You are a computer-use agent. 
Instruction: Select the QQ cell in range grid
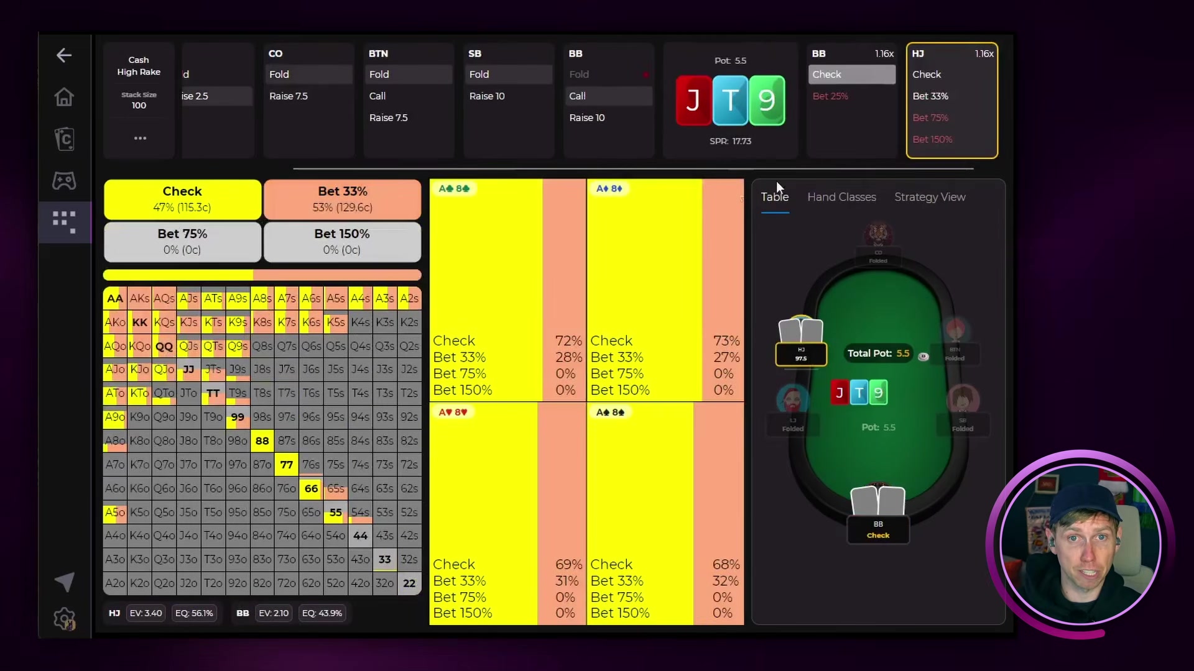164,346
